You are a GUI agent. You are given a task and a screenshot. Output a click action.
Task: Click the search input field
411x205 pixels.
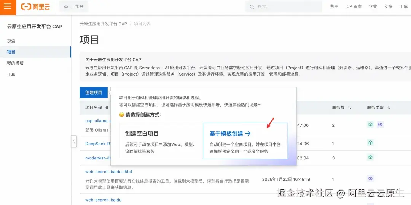[x=284, y=6]
